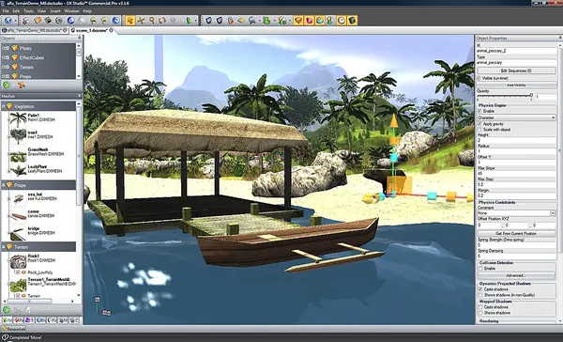
Task: Open the Insert menu
Action: point(55,11)
